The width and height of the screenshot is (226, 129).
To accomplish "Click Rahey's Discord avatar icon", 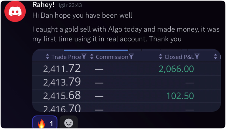I will pos(16,12).
